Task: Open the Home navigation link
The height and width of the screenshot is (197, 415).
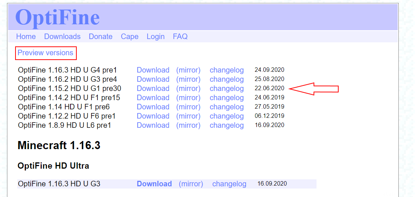Action: (26, 36)
